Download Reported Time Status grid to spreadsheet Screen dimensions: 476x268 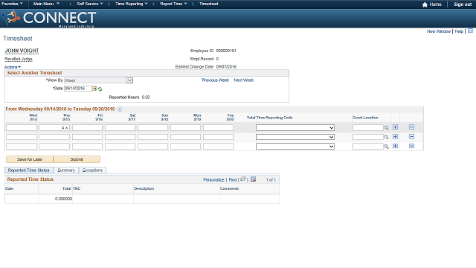pos(253,179)
